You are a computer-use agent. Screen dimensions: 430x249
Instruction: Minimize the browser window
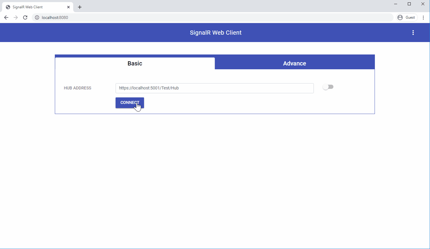(x=396, y=4)
